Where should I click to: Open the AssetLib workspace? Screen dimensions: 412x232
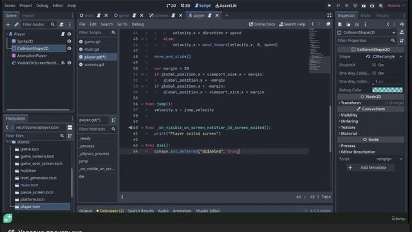point(226,6)
